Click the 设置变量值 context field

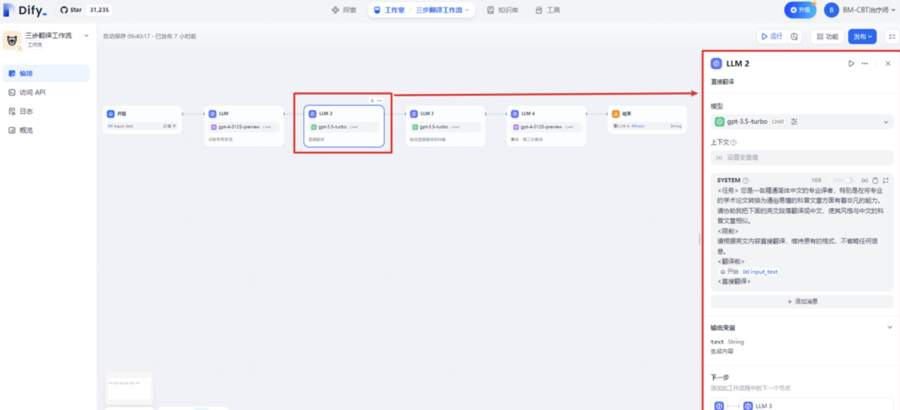pos(802,157)
